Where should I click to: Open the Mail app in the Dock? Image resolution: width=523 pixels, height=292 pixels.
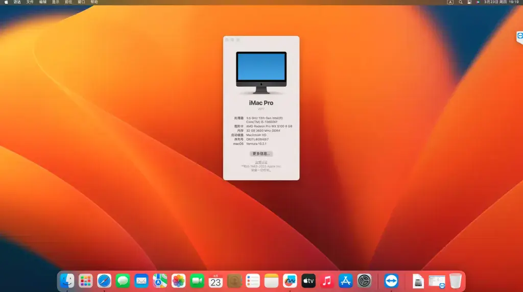pos(141,281)
